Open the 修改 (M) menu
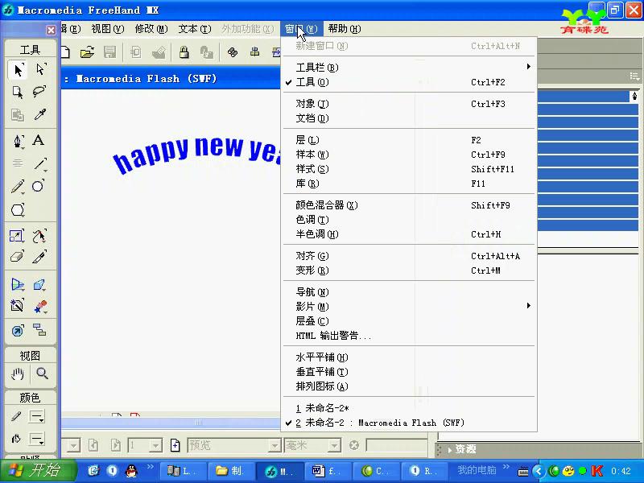This screenshot has height=483, width=644. click(151, 29)
